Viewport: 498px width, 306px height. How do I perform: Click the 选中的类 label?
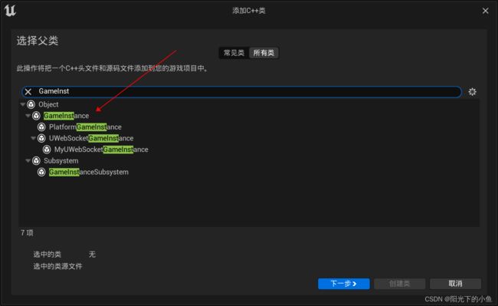click(x=48, y=254)
